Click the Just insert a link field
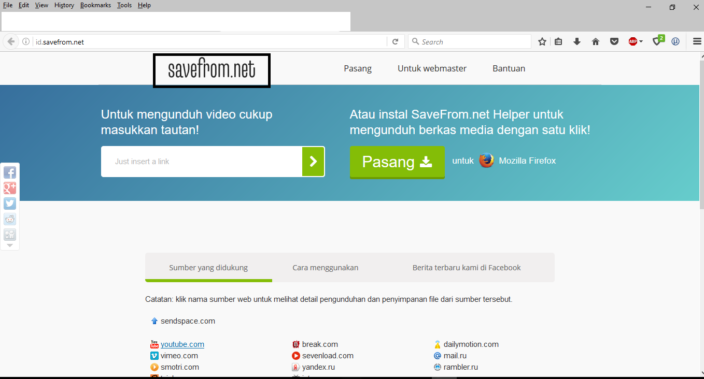The width and height of the screenshot is (704, 379). (202, 162)
